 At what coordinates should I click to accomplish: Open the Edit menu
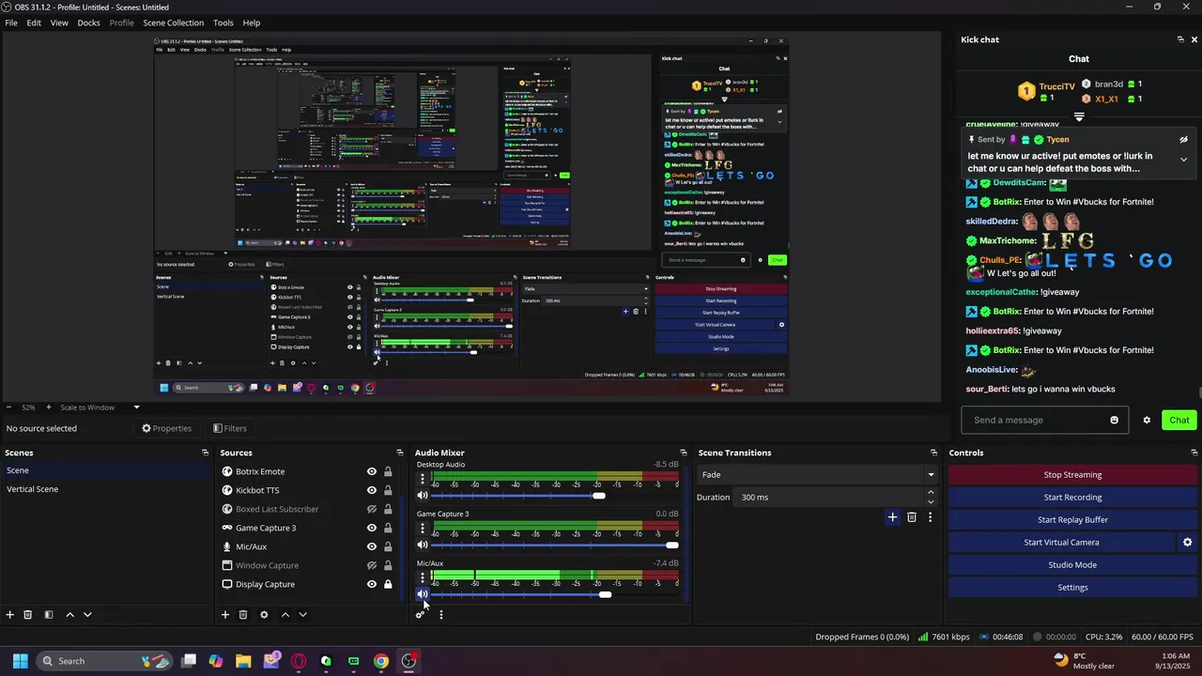click(34, 23)
